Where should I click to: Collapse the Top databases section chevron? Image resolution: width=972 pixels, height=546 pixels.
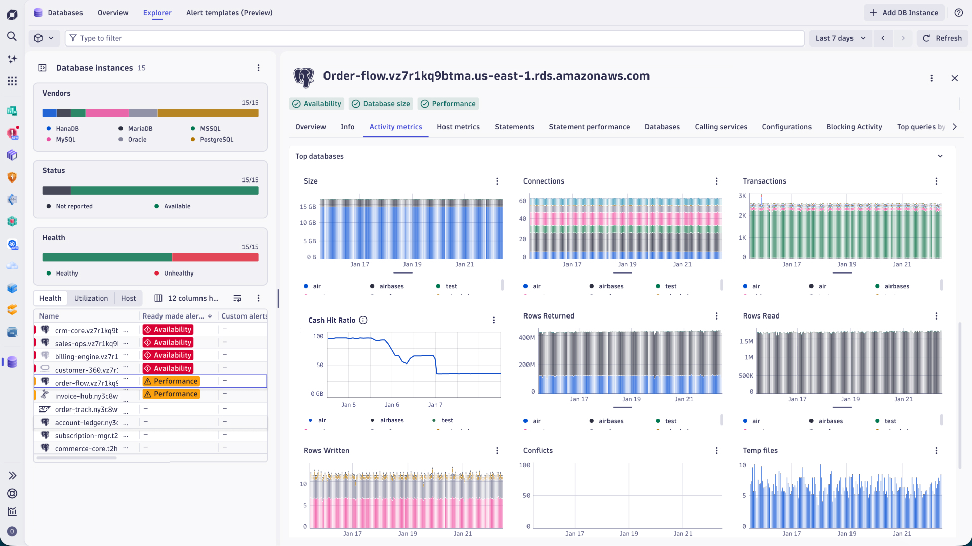click(x=940, y=156)
